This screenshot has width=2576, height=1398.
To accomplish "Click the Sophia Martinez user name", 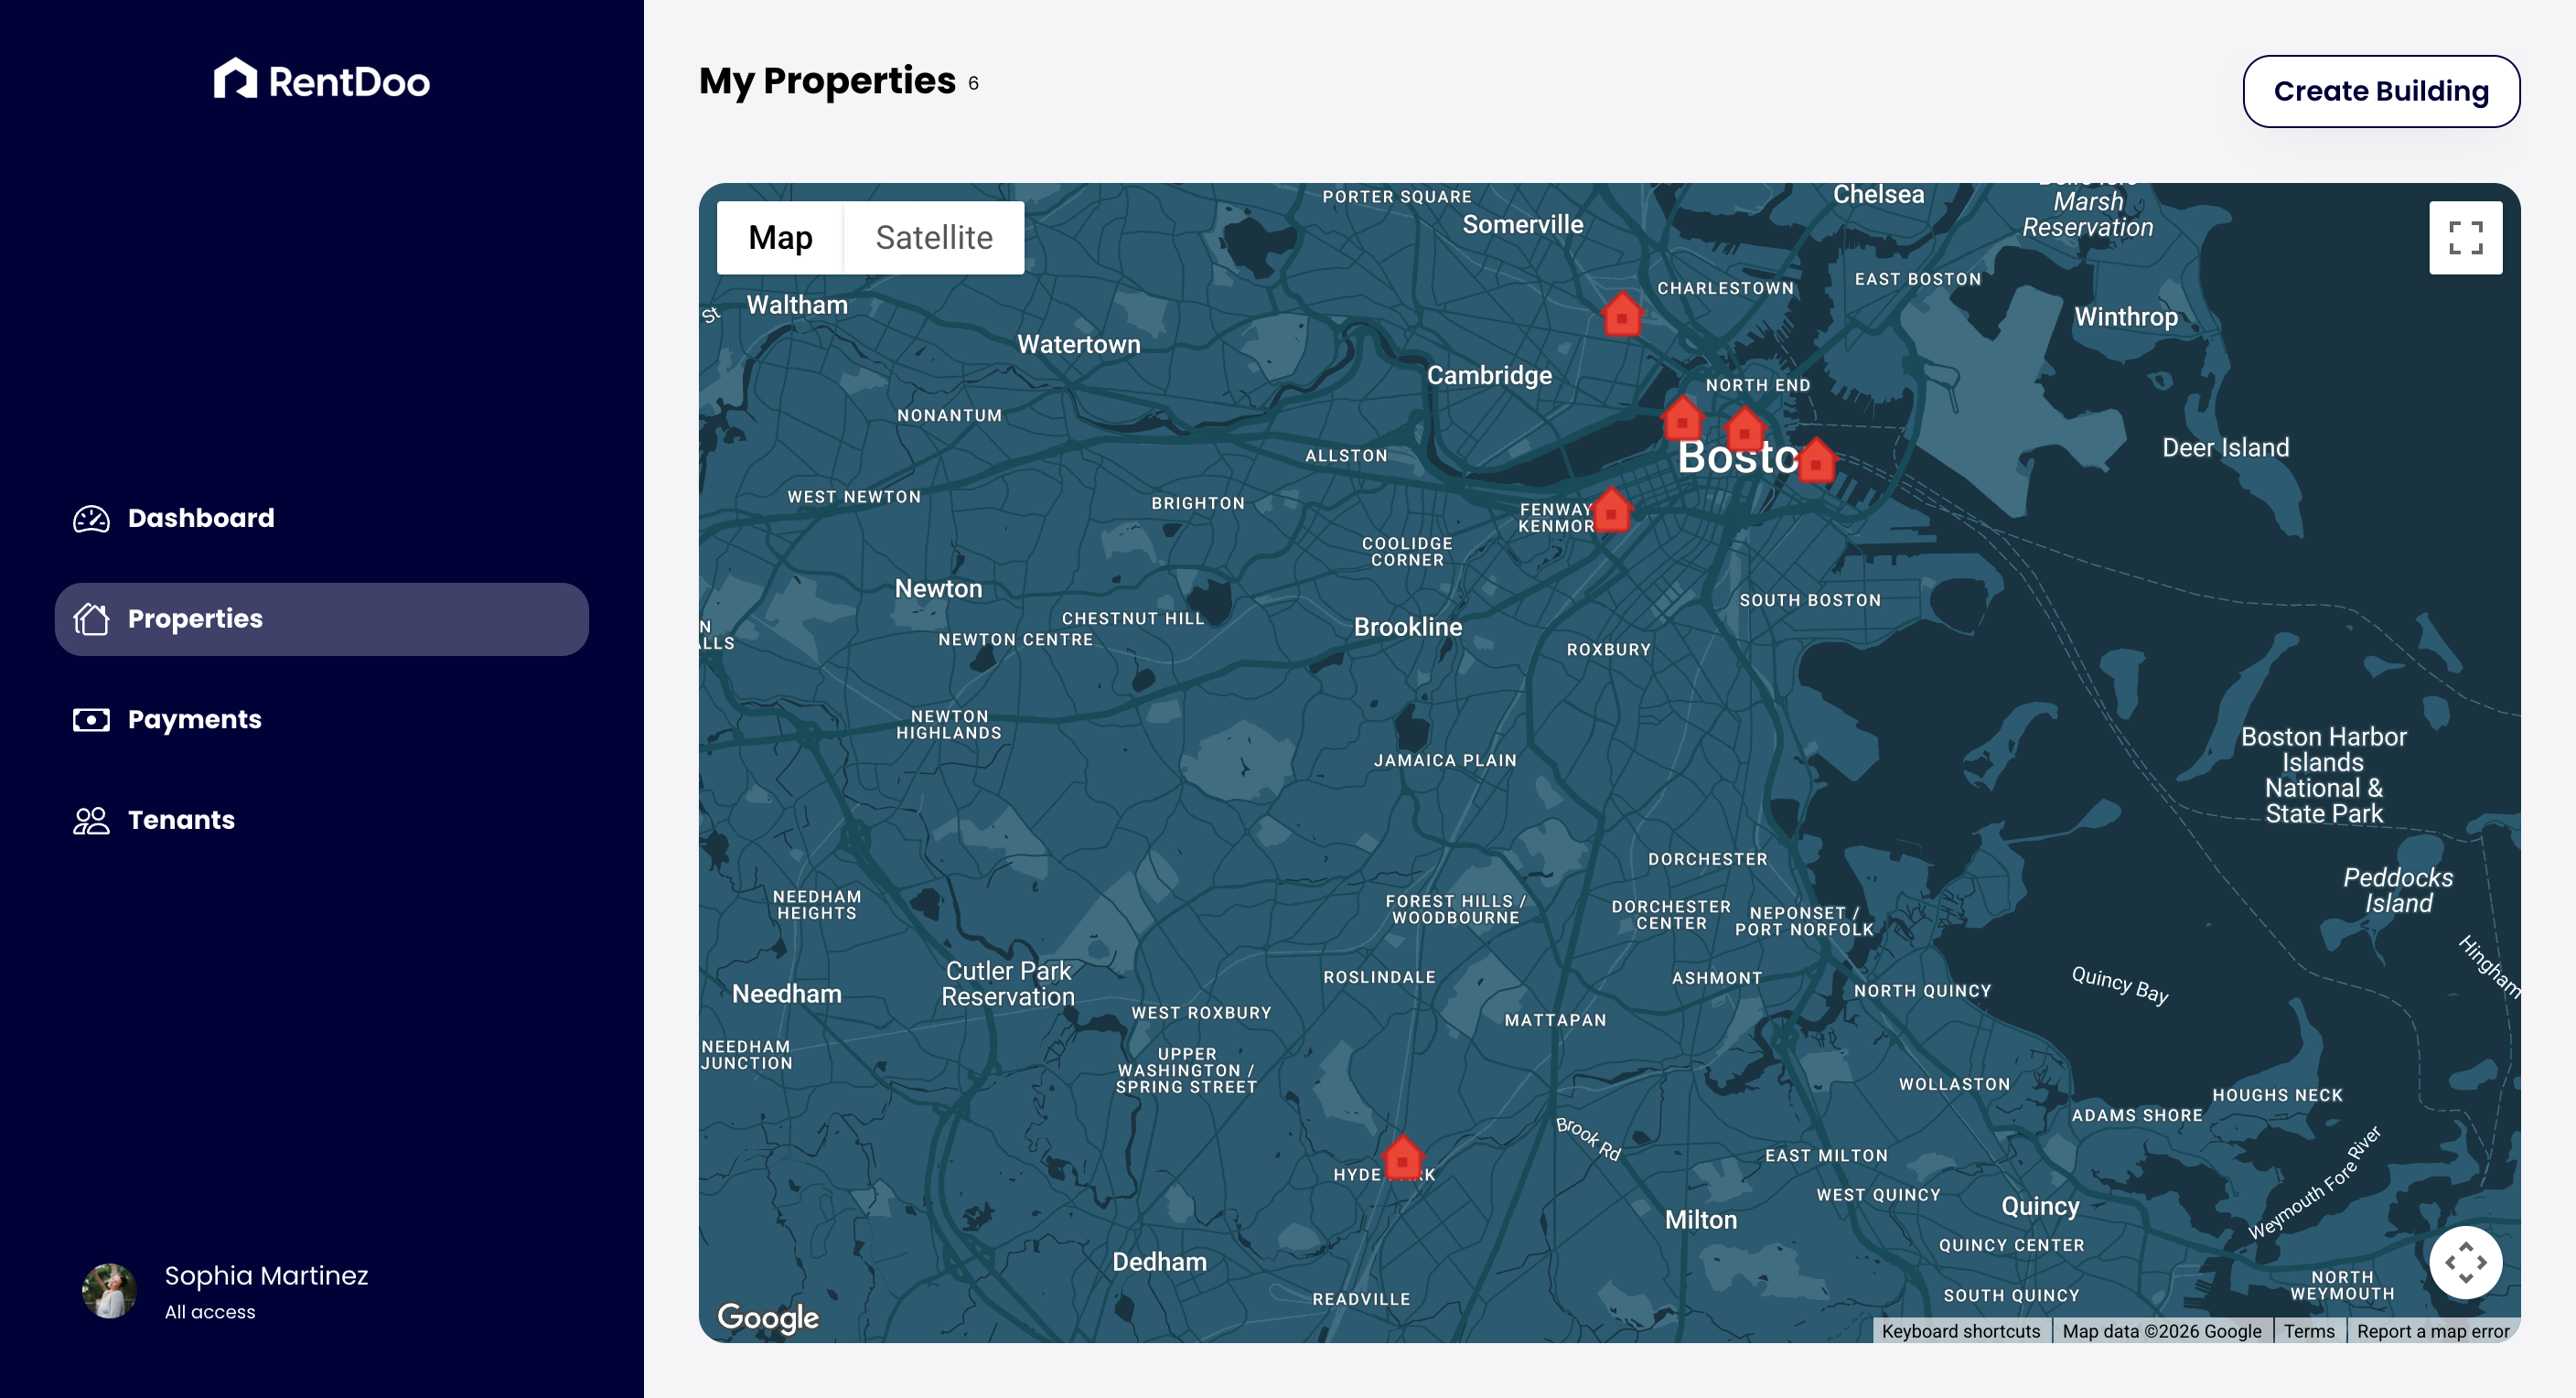I will [266, 1276].
